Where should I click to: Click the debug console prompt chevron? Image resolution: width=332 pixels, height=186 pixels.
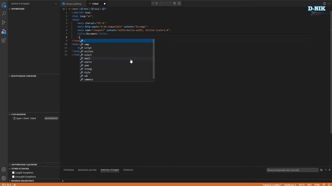pos(63,181)
